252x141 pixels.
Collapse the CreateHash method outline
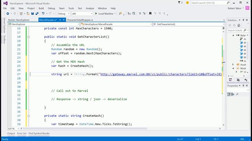(x=28, y=116)
